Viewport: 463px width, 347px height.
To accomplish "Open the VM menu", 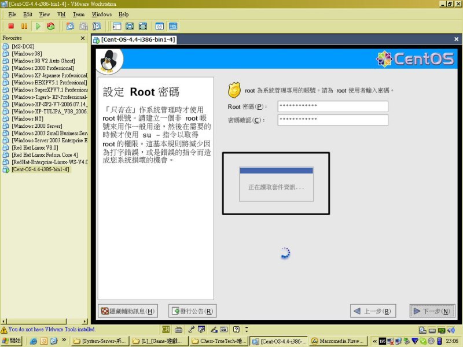I will (61, 14).
